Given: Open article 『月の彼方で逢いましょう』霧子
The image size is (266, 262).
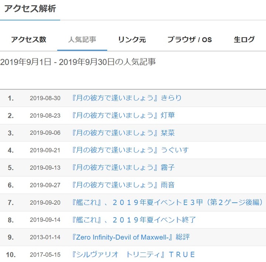Looking at the screenshot, I should 123,168.
